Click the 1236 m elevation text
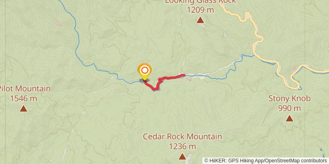 point(182,146)
